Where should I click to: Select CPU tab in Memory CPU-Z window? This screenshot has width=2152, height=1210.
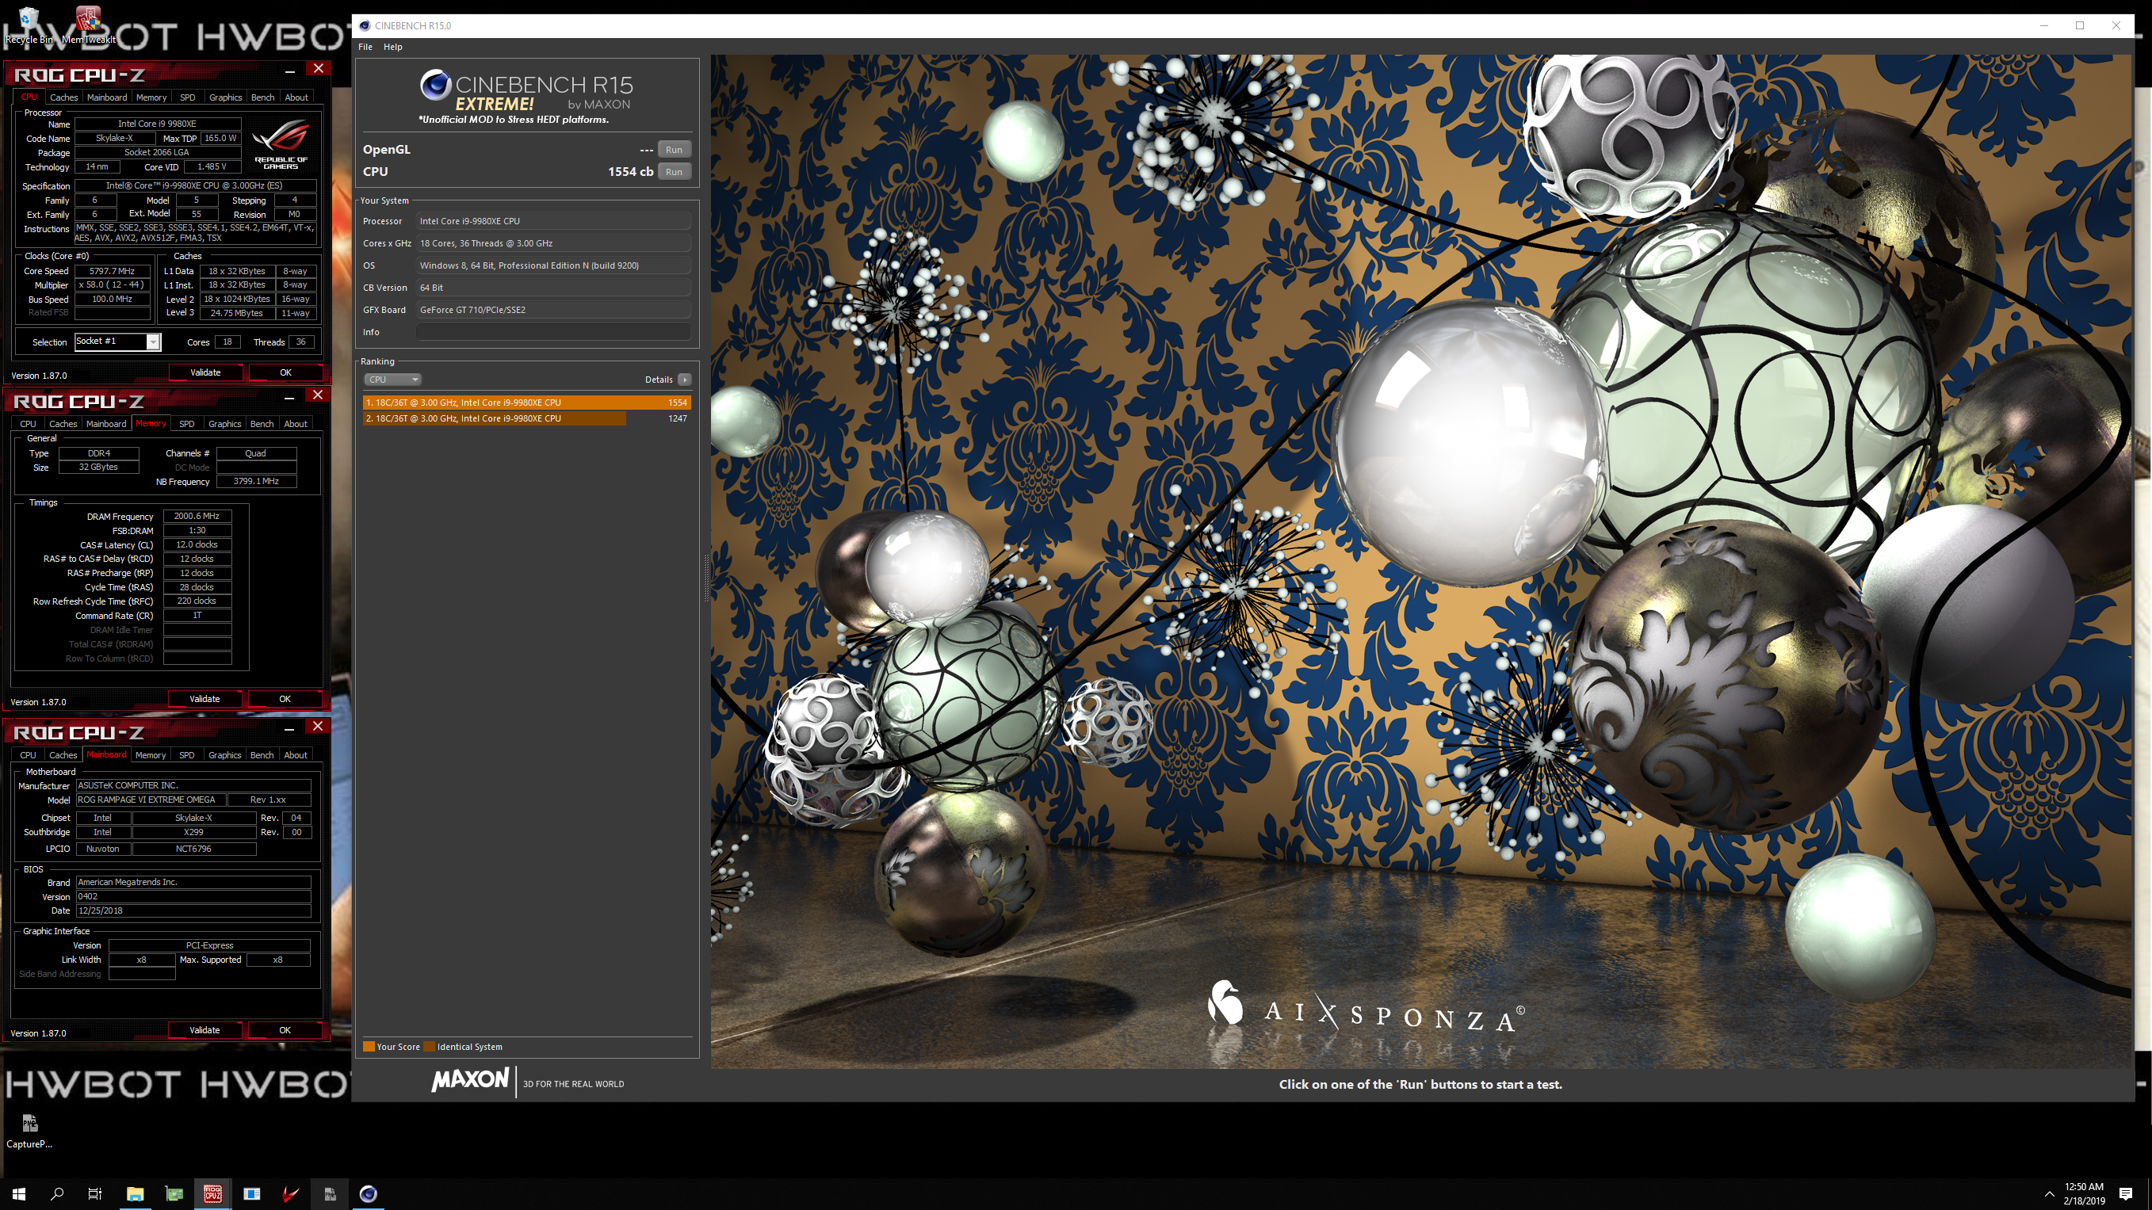(x=28, y=424)
